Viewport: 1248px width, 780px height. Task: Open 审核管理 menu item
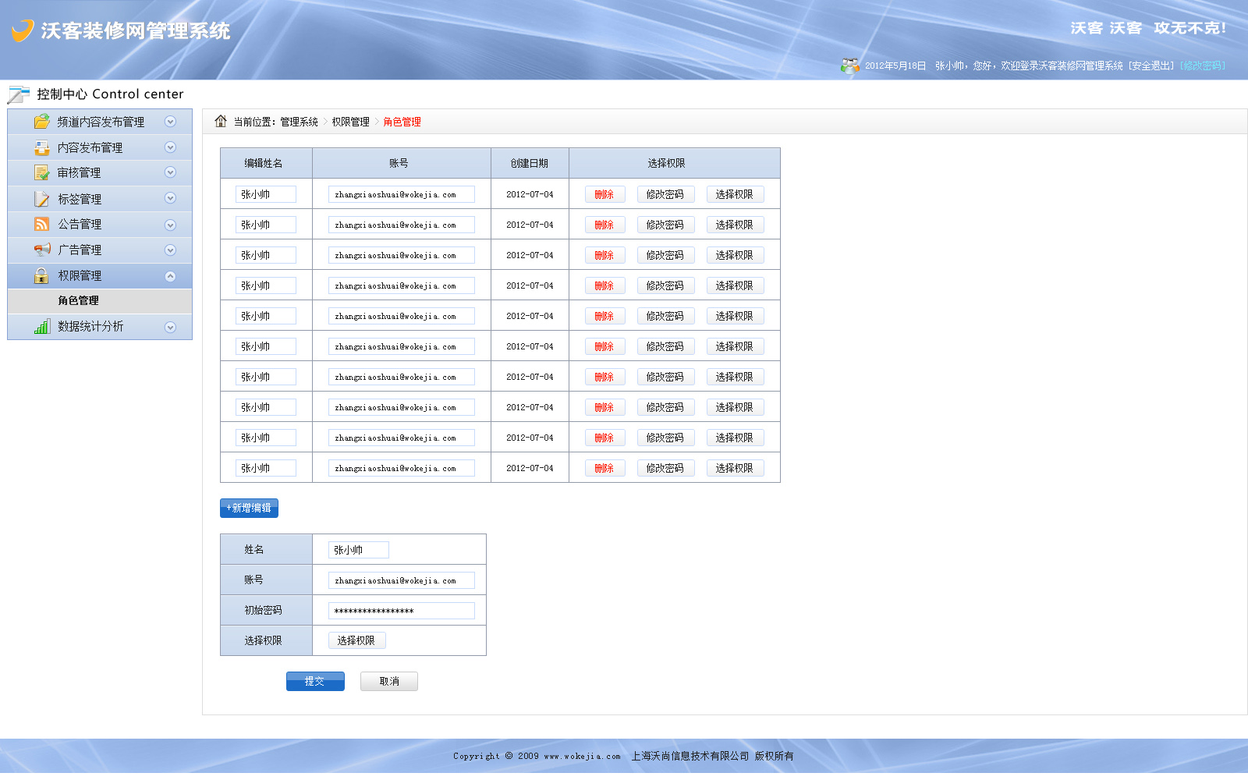(x=100, y=172)
